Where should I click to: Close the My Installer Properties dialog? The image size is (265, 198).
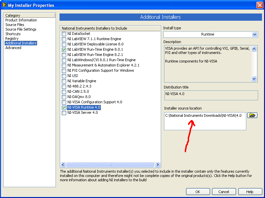(260, 5)
